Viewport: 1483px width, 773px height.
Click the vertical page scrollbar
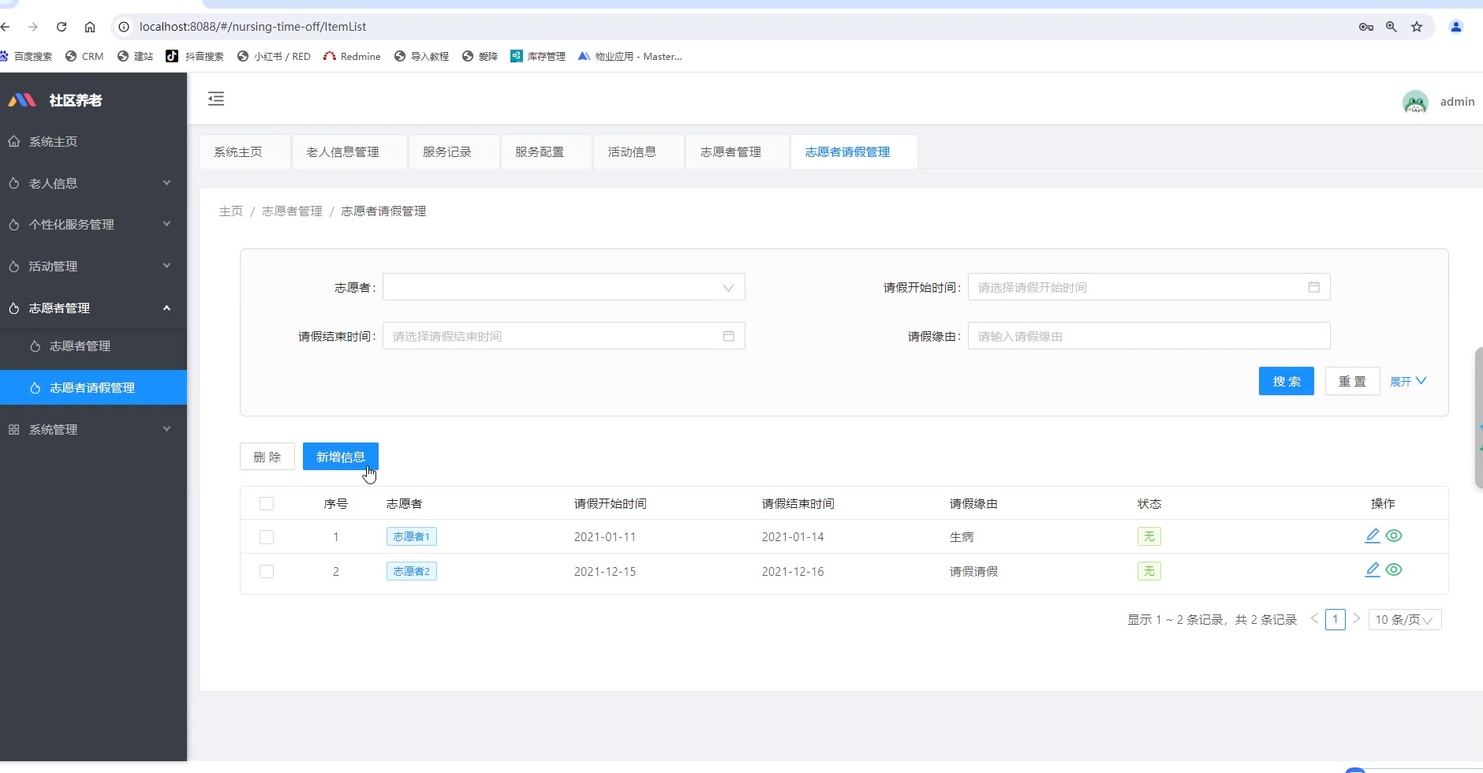pos(1479,418)
